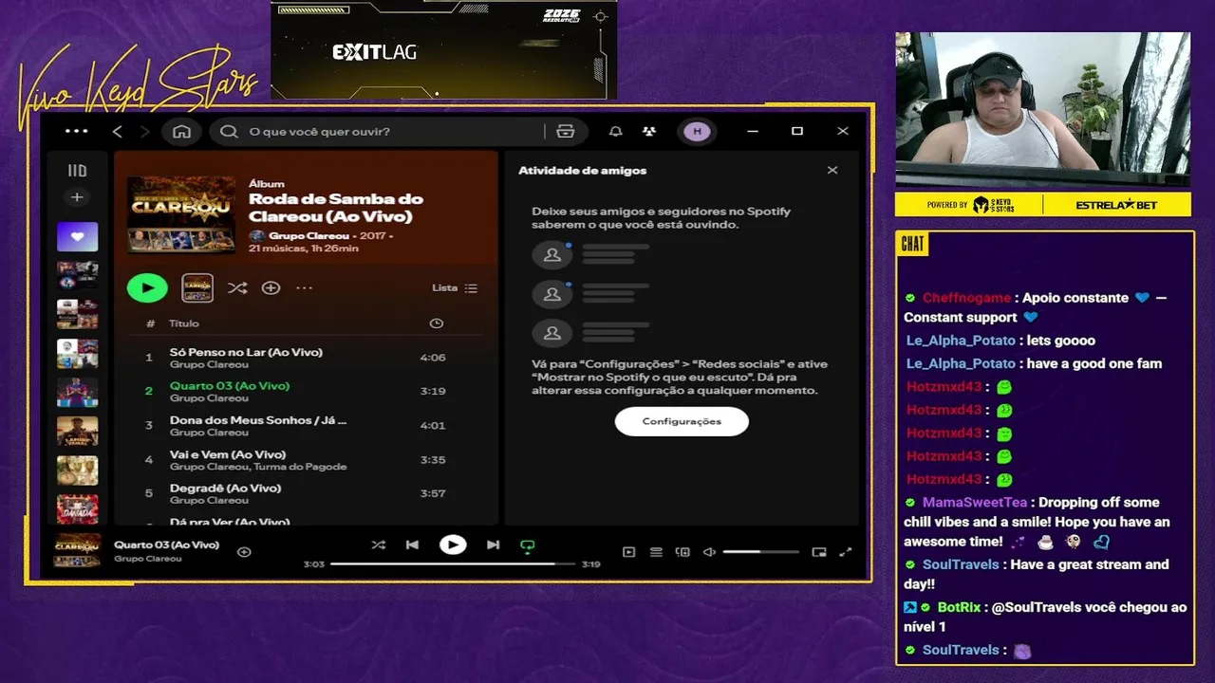The image size is (1215, 683).
Task: Open connect to a device icon
Action: click(682, 552)
